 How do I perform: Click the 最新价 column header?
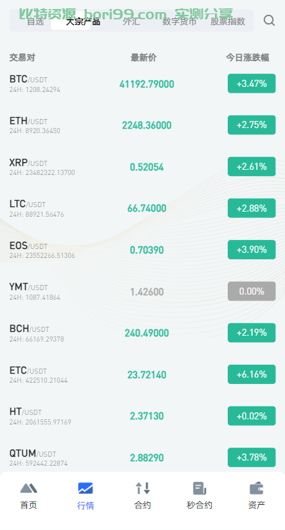coord(143,57)
